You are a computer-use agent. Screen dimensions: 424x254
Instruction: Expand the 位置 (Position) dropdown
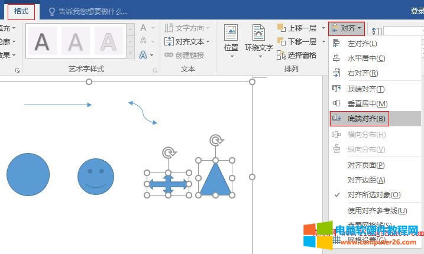[231, 41]
